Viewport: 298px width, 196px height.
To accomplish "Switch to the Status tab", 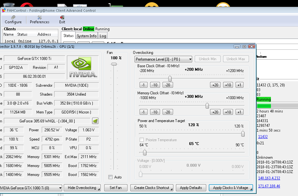I will pos(68,36).
